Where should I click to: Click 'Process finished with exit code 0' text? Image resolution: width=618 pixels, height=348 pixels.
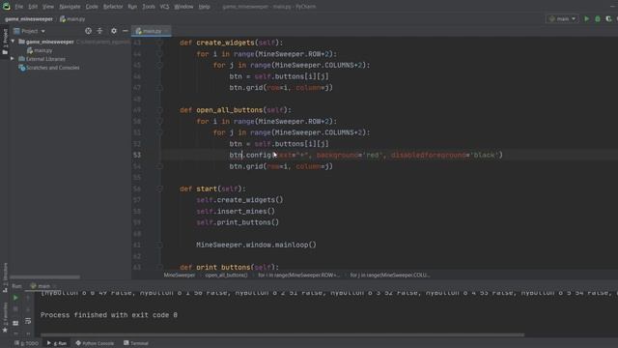(x=109, y=315)
